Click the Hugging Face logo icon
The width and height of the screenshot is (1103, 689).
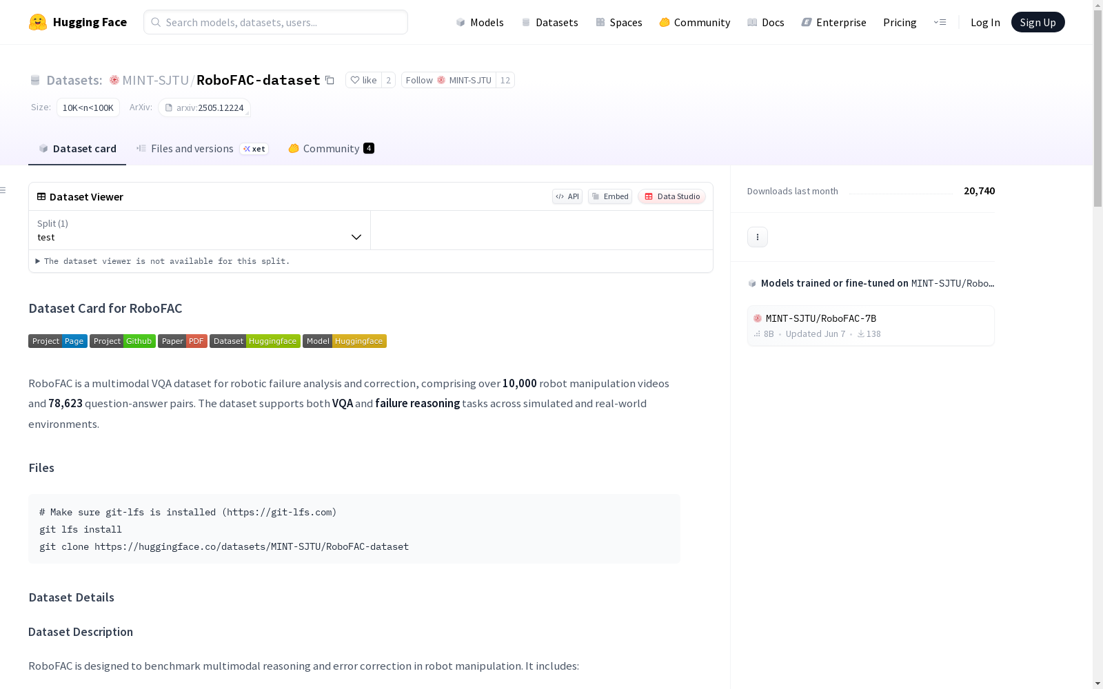pos(38,22)
